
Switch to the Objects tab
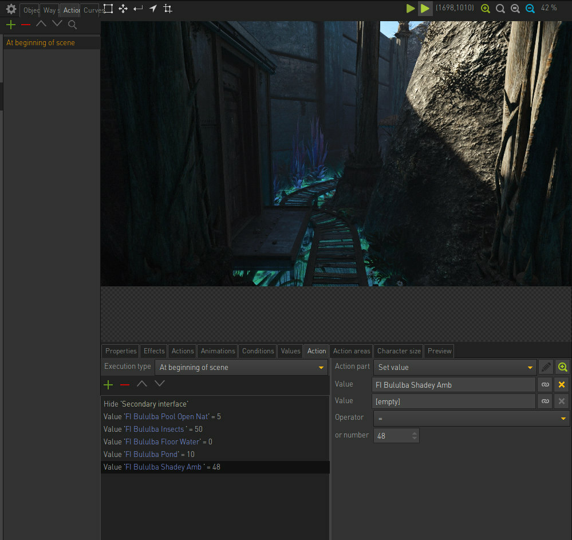[x=29, y=10]
